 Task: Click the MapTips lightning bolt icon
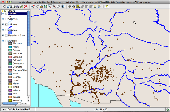pos(107,6)
